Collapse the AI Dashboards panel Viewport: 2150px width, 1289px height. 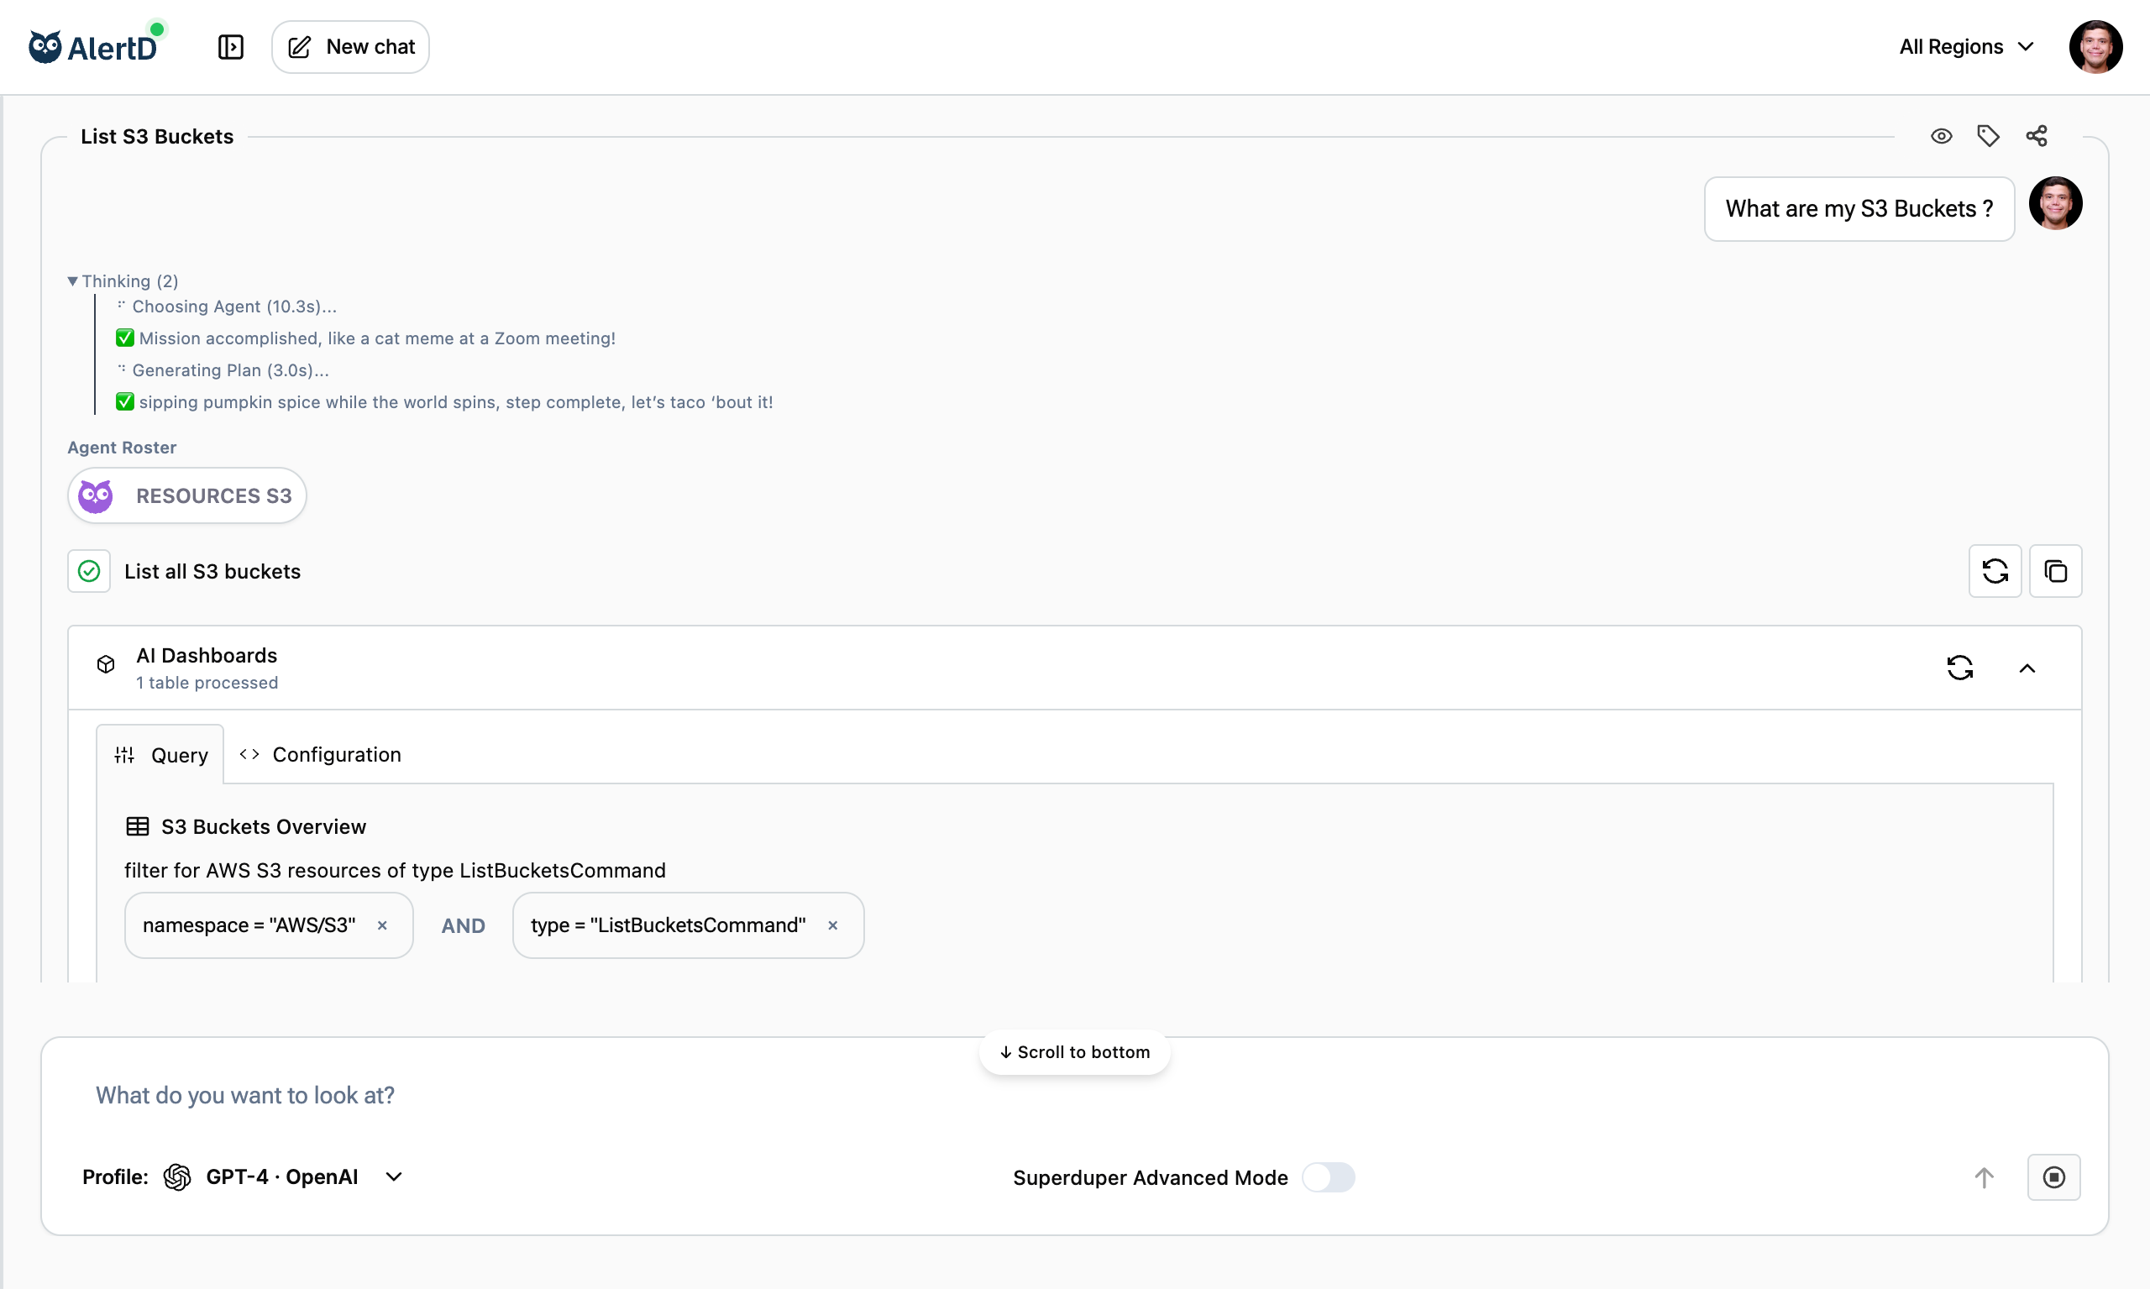[x=2027, y=668]
